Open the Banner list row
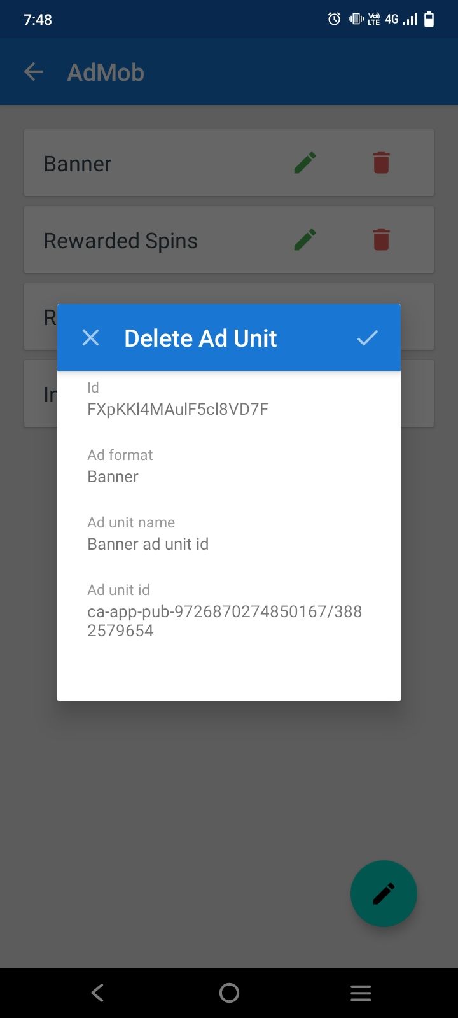The height and width of the screenshot is (1018, 458). [229, 163]
